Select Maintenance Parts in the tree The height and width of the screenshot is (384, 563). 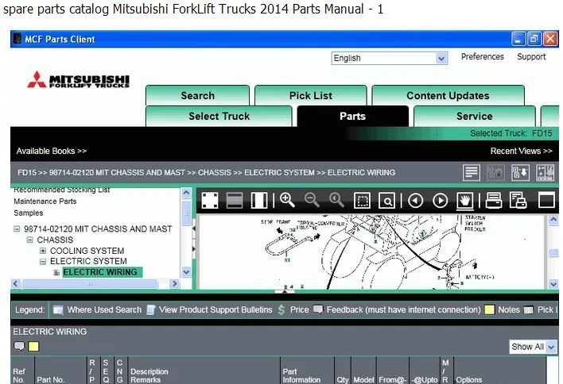click(45, 202)
